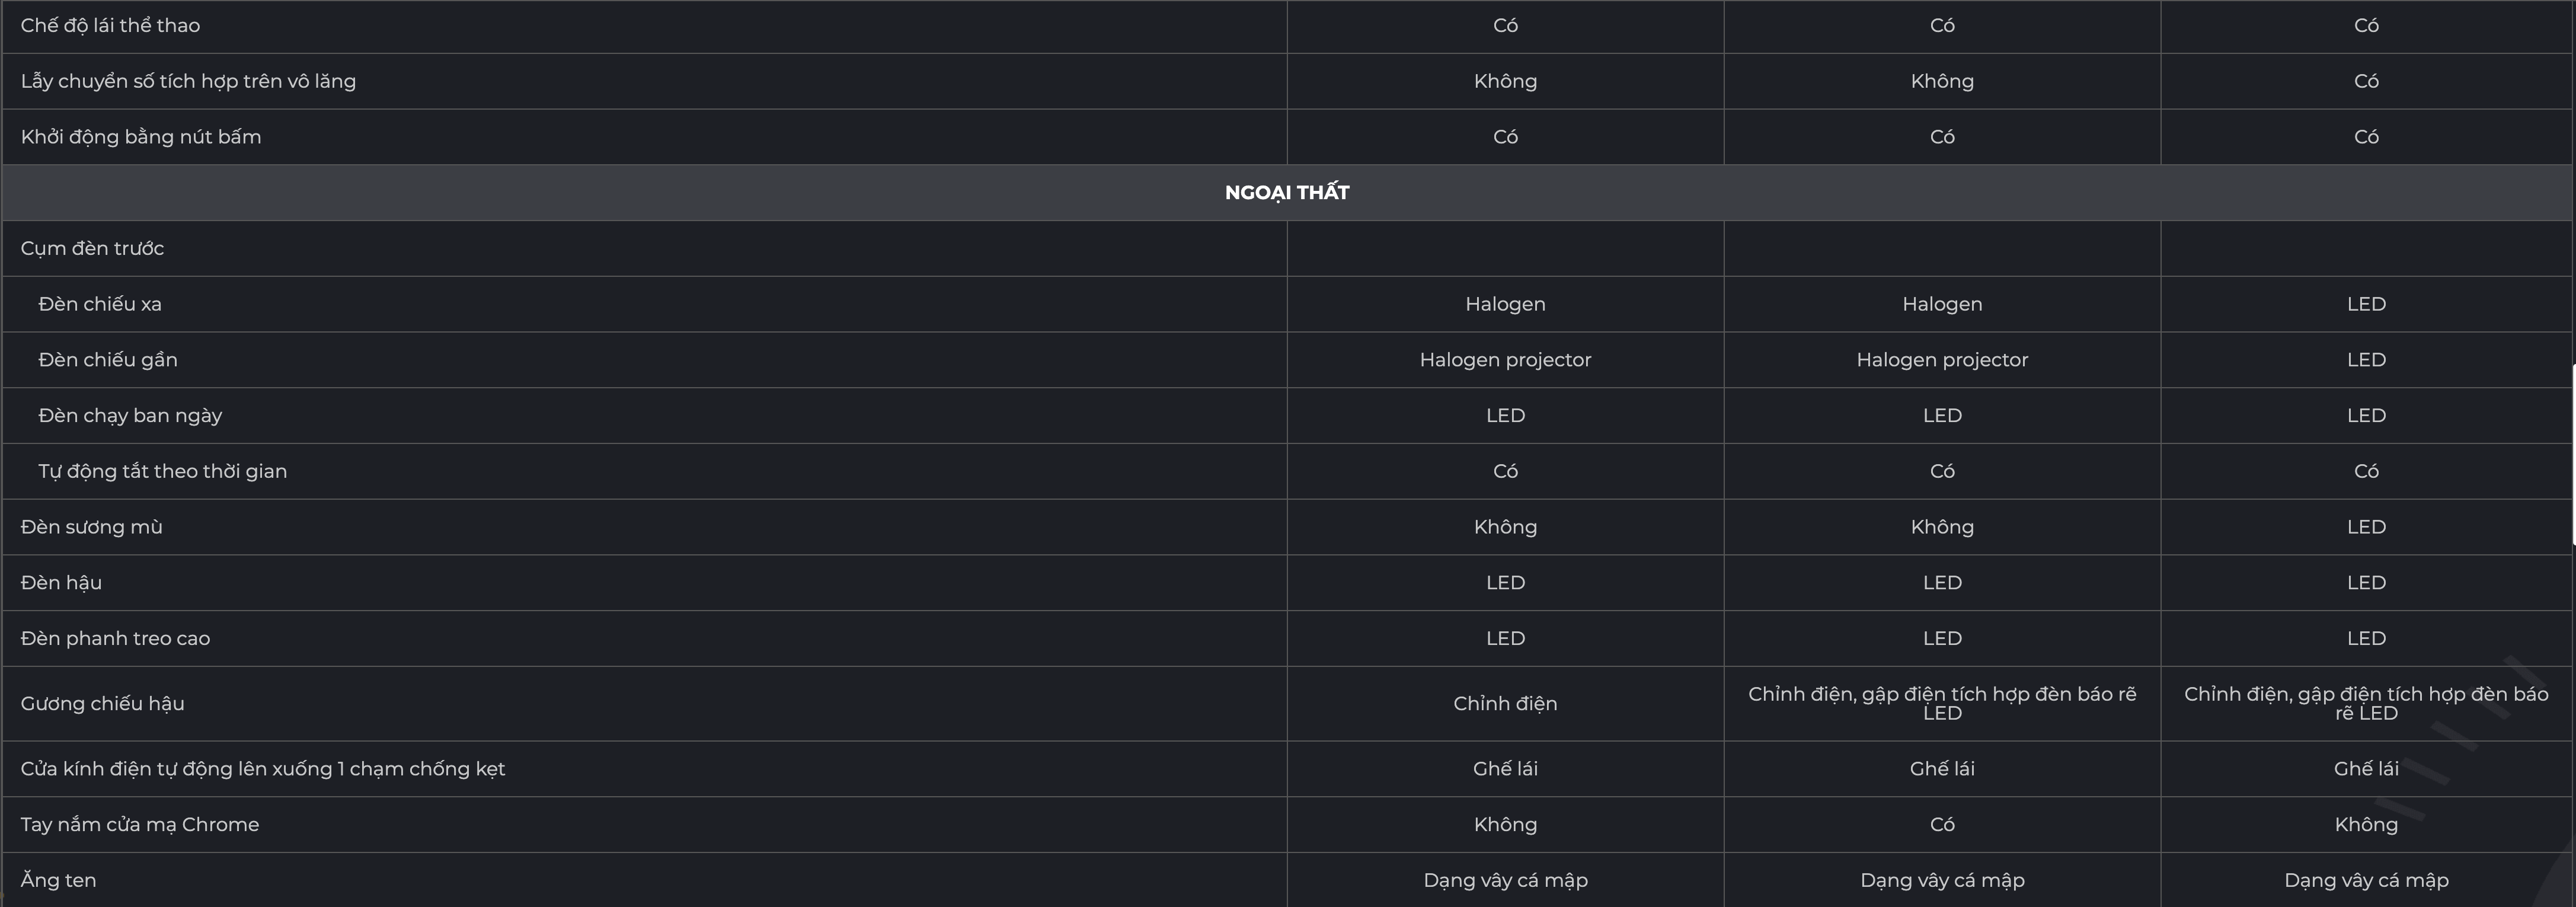Viewport: 2576px width, 907px height.
Task: Select the "Đèn chạy ban ngày" label
Action: point(130,416)
